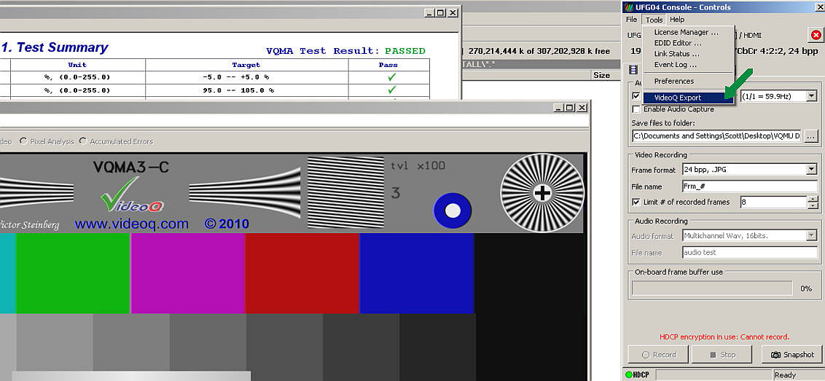Click the red color bar swatch

tap(302, 273)
